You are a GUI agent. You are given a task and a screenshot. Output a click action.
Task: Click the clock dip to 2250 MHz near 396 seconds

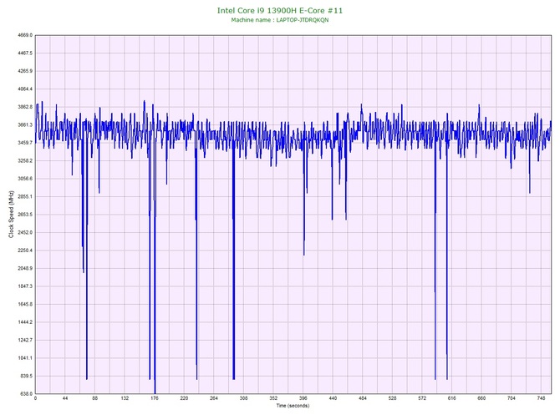pos(304,254)
